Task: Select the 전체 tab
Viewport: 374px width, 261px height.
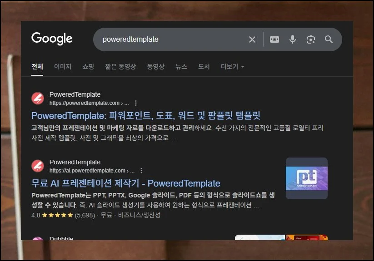Action: point(37,67)
